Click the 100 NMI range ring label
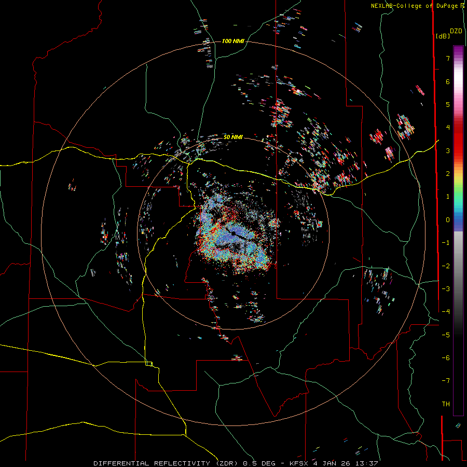Image resolution: width=467 pixels, height=467 pixels. click(233, 41)
